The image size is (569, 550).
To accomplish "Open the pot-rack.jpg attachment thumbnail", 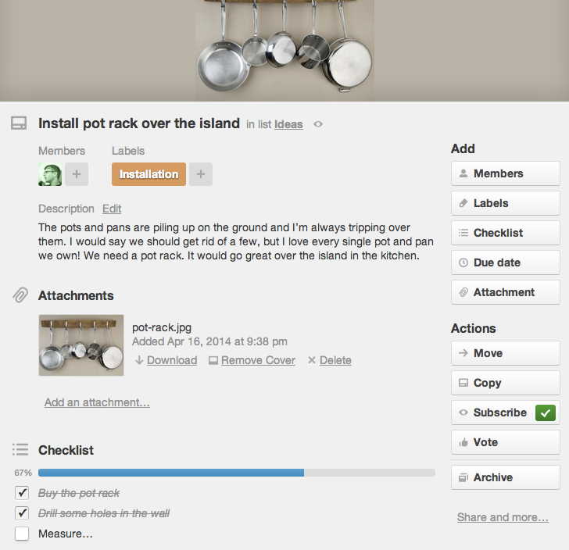I will pos(81,345).
